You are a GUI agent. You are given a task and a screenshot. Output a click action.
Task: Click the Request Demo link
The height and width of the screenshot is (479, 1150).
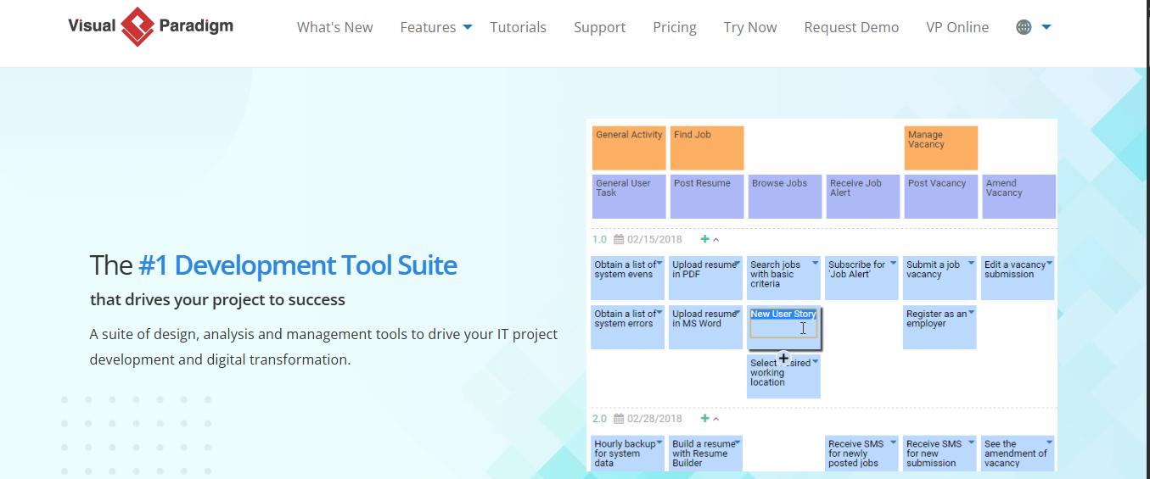tap(851, 27)
